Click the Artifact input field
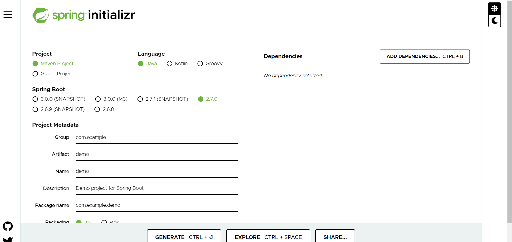 [x=157, y=154]
